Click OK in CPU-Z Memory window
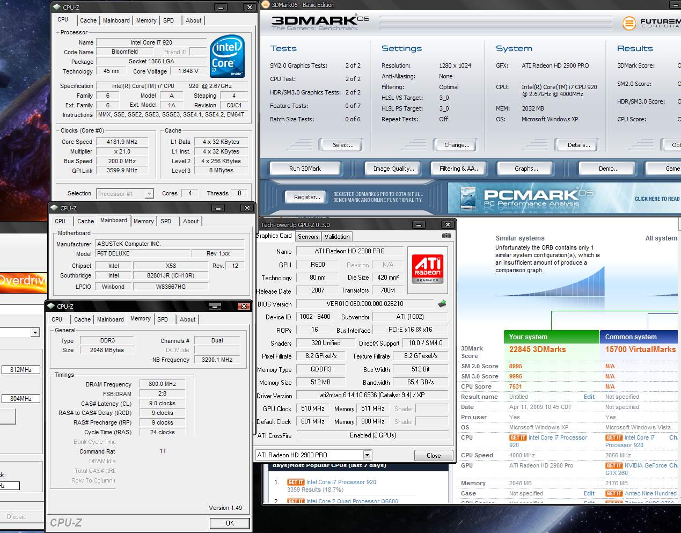Viewport: 681px width, 533px height. point(230,523)
